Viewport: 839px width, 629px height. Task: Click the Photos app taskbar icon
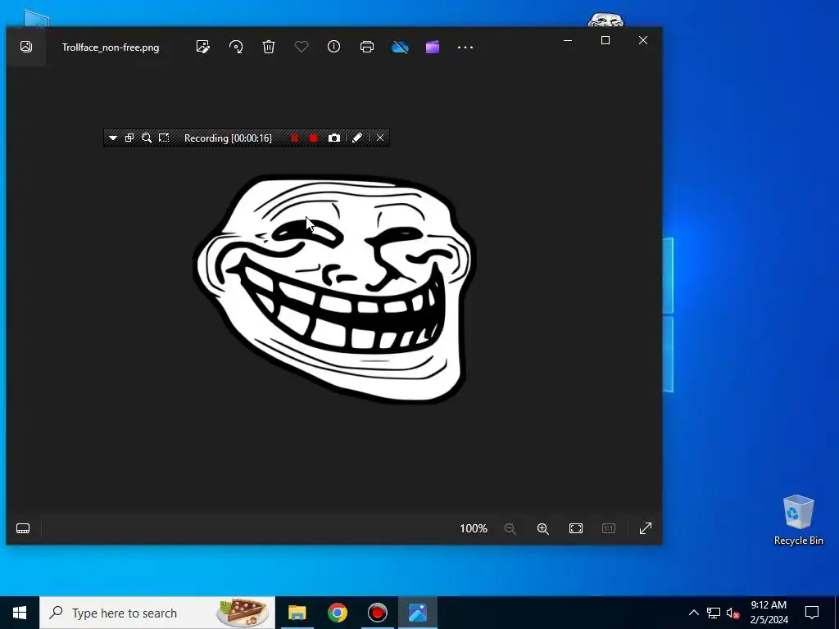point(418,613)
